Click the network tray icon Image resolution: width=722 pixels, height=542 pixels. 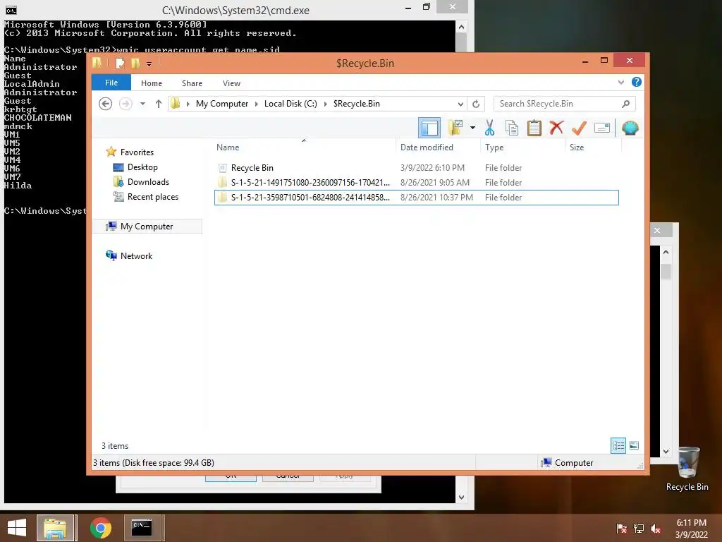tap(639, 529)
